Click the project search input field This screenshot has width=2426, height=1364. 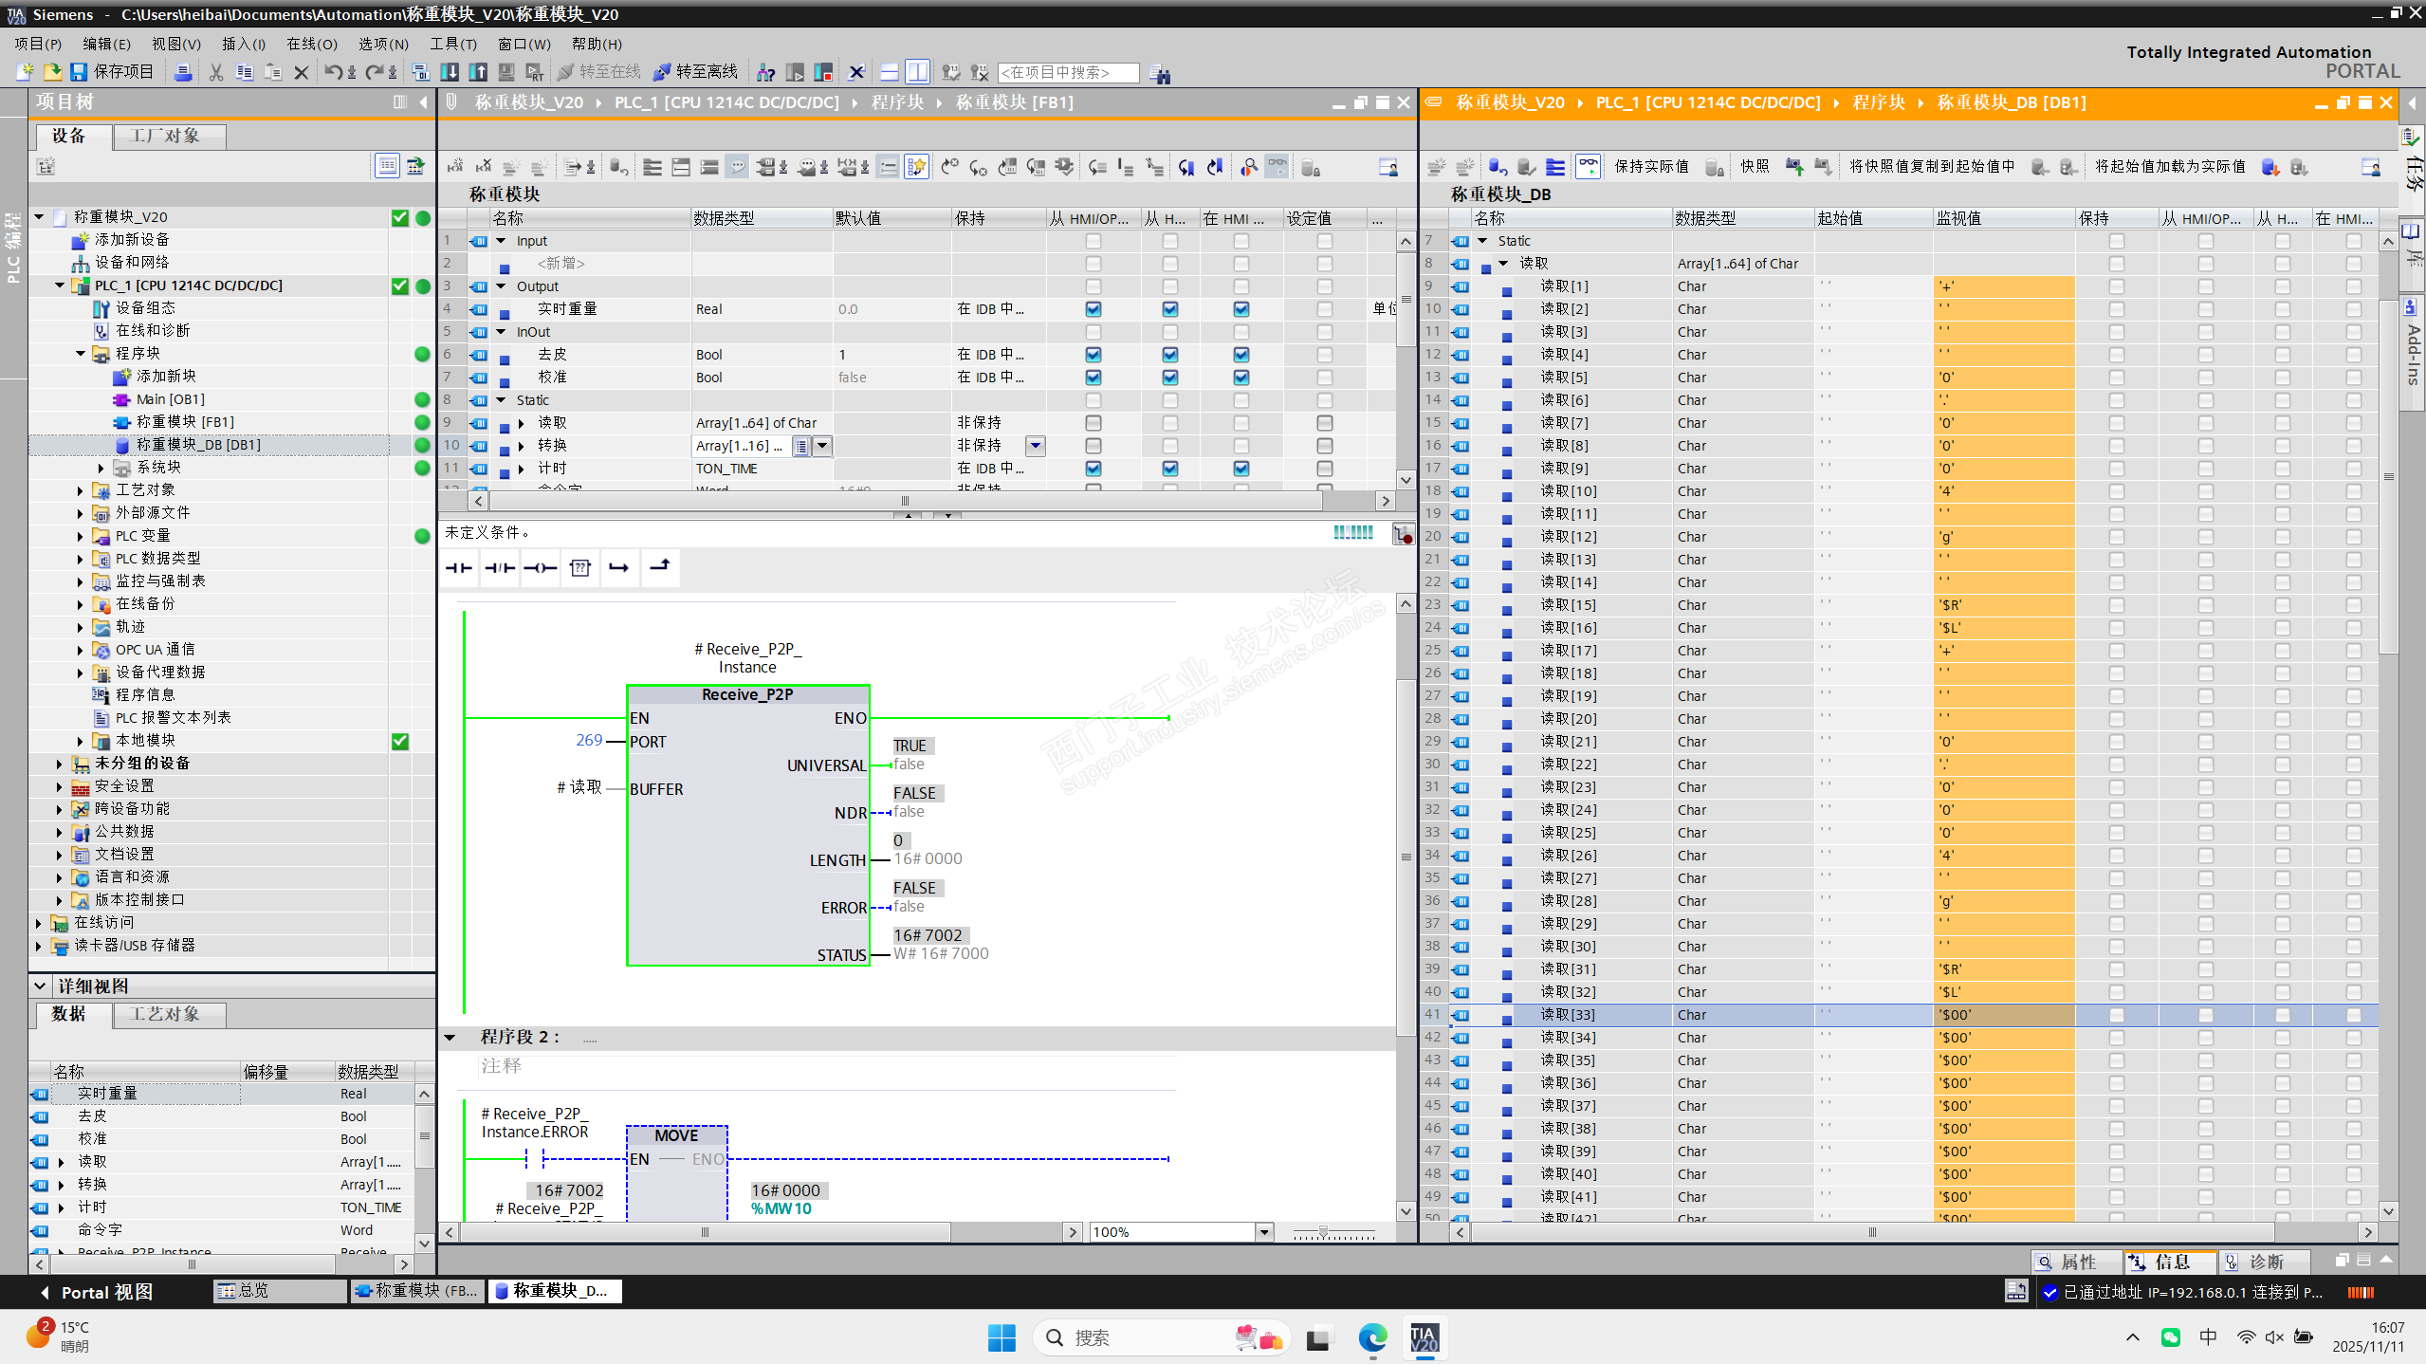(x=1068, y=72)
